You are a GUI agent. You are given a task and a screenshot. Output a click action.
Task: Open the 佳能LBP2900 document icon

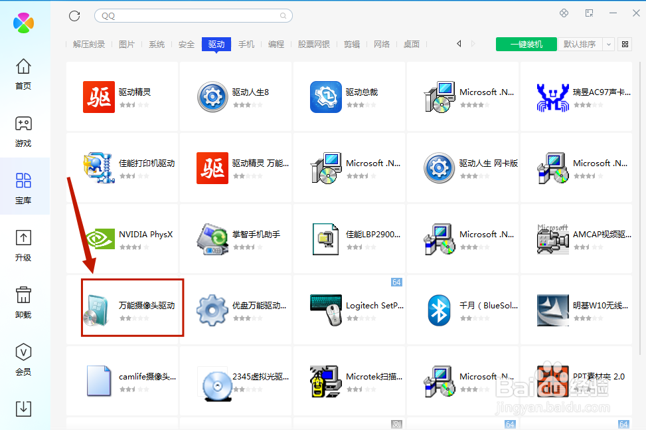coord(326,239)
